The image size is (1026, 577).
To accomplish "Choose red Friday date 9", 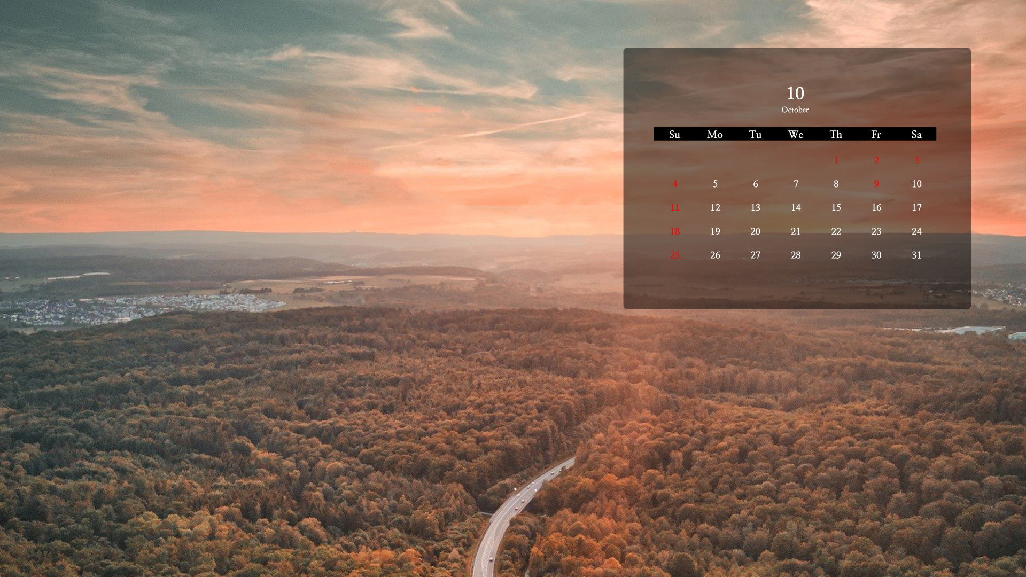I will 876,184.
